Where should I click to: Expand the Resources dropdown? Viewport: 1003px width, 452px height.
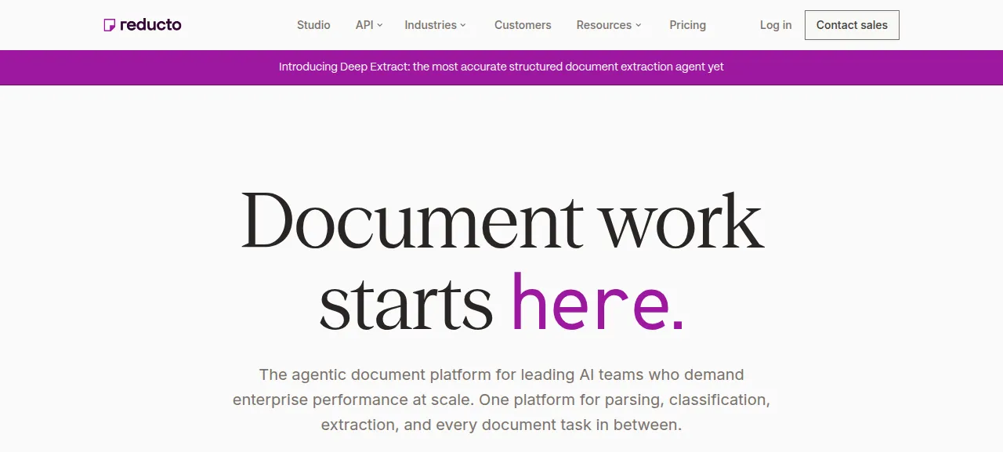[609, 25]
